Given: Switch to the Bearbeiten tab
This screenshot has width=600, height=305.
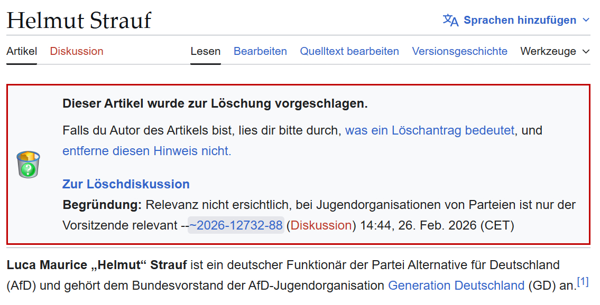Looking at the screenshot, I should coord(260,51).
